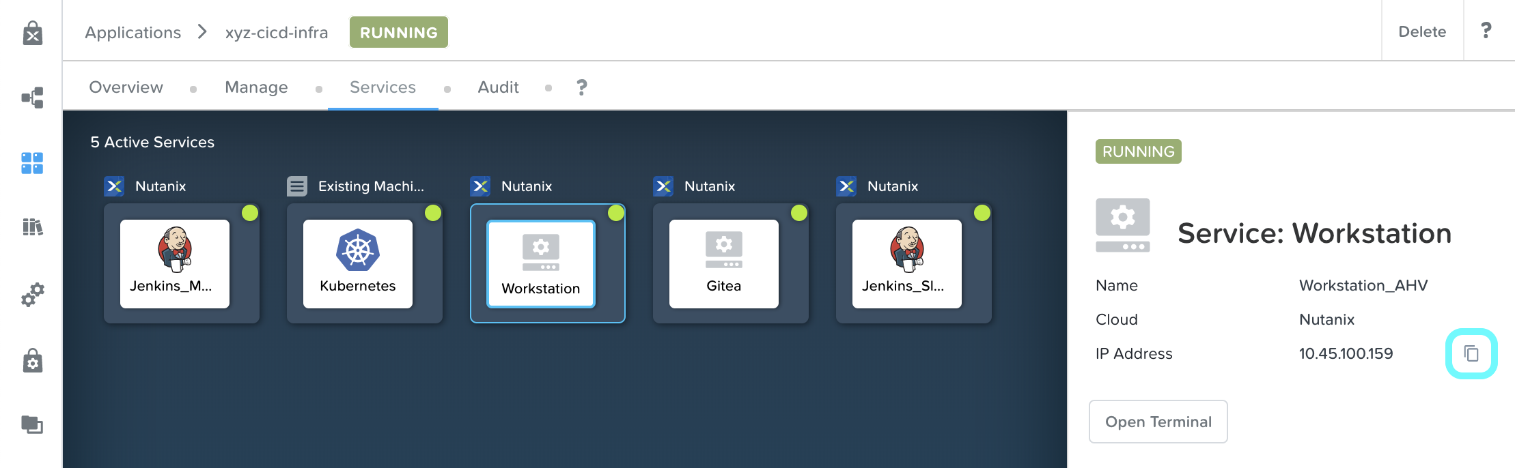Click the Nutanix logo above Jenkins_M... card
The image size is (1515, 468).
[114, 186]
